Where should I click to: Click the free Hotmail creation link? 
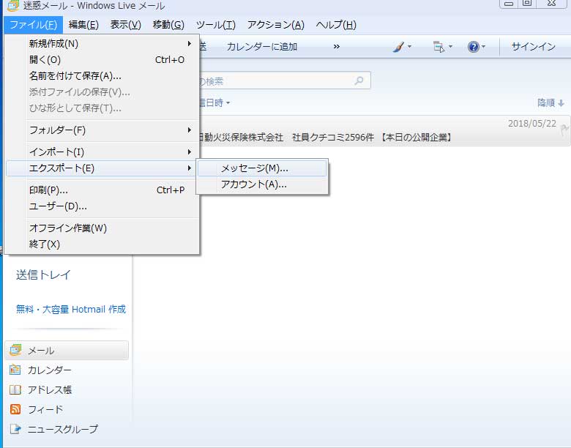[71, 310]
